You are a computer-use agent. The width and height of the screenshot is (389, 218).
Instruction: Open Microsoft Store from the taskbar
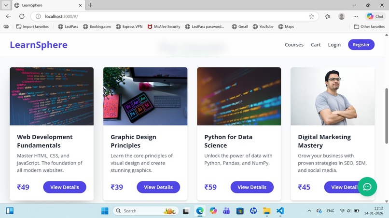pos(240,211)
